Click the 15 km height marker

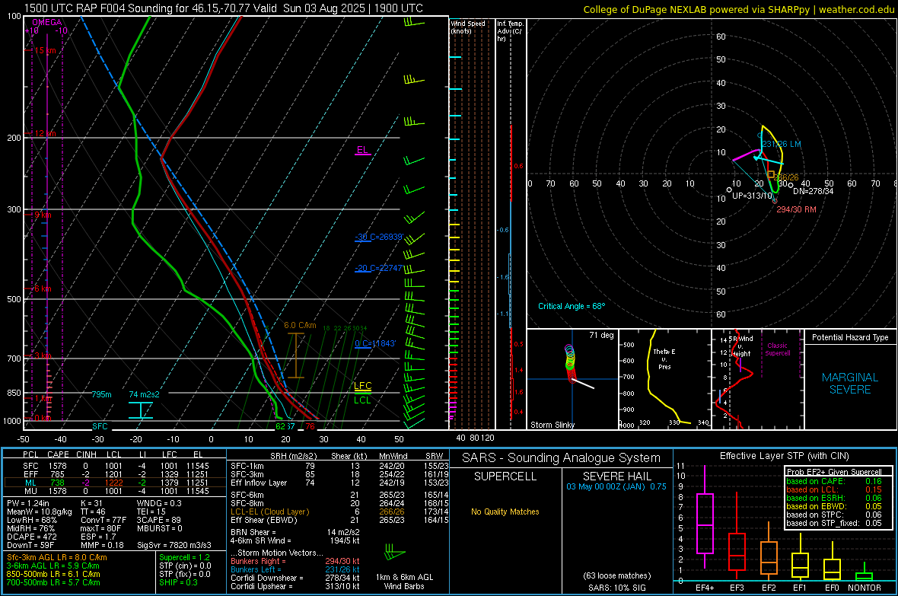(45, 50)
